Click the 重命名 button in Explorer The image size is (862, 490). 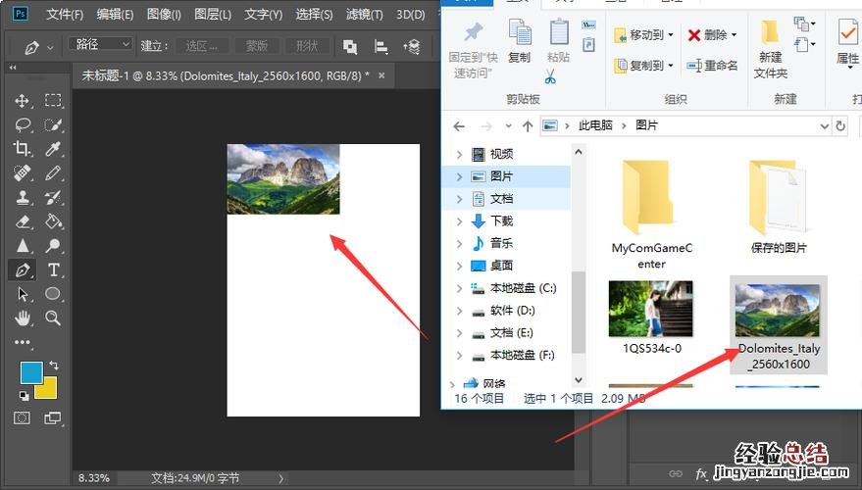(712, 66)
